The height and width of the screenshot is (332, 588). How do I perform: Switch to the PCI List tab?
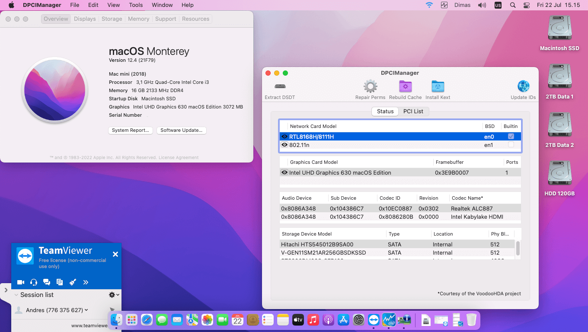pyautogui.click(x=413, y=111)
